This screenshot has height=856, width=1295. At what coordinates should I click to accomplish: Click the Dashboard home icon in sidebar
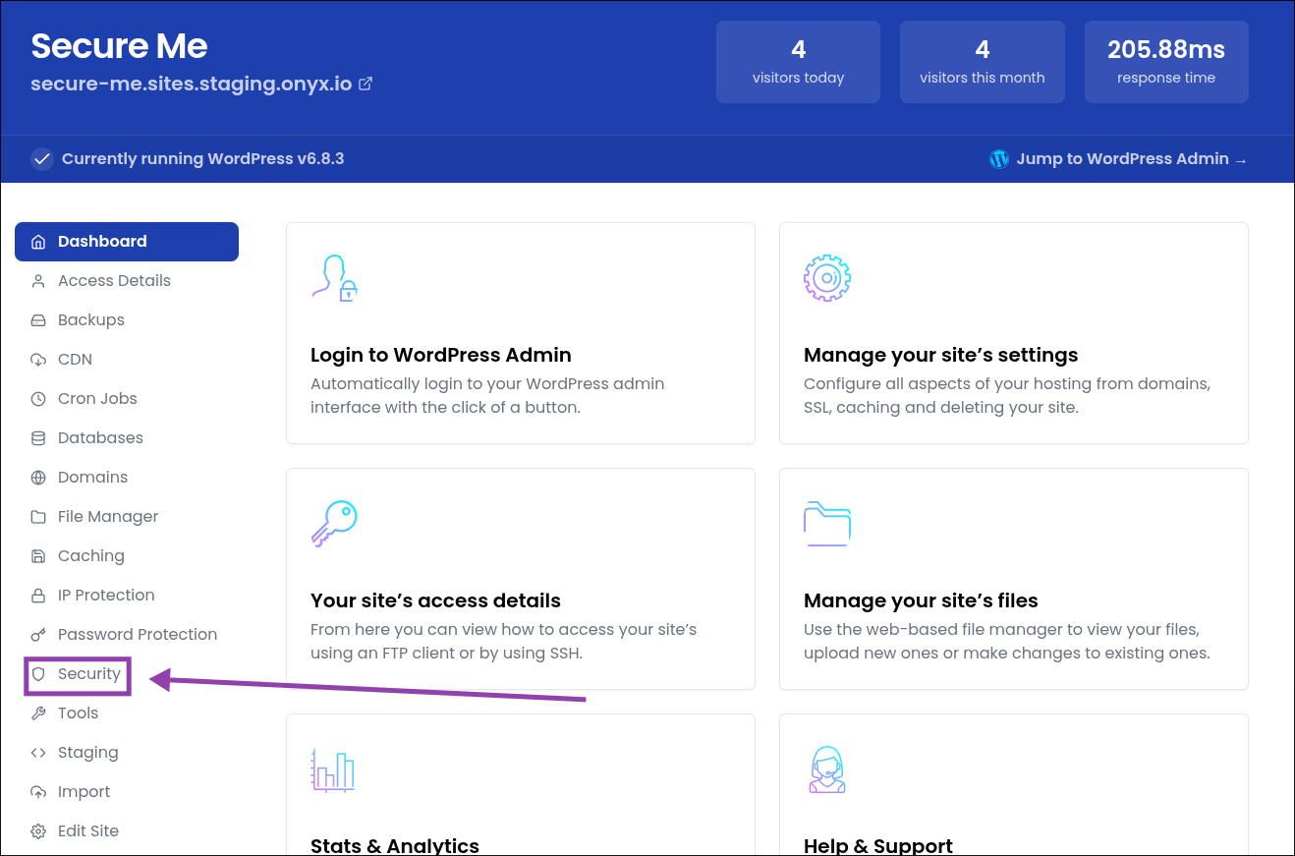tap(38, 242)
